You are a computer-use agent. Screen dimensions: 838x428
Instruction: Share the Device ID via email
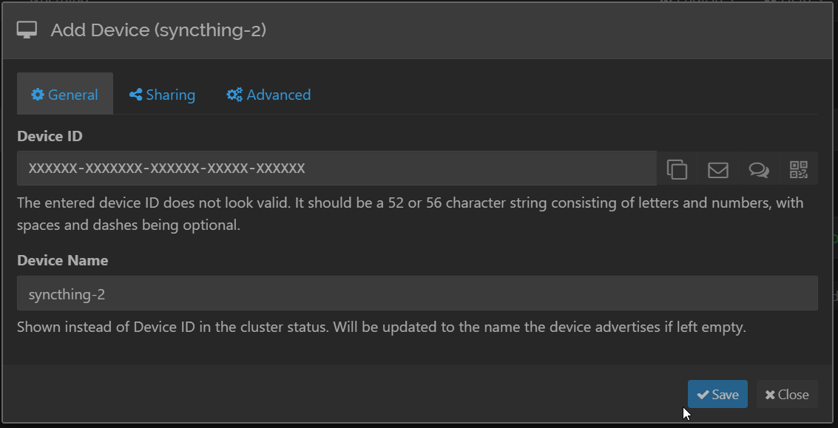(717, 169)
